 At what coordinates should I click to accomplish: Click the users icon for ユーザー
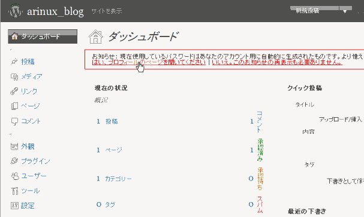tap(15, 176)
